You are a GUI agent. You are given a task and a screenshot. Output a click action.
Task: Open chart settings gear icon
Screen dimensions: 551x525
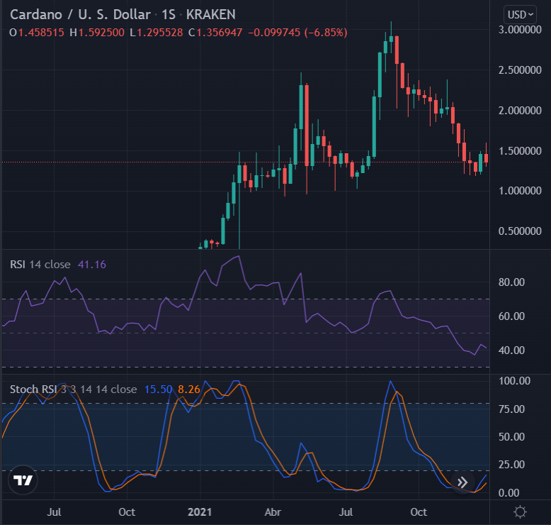[x=520, y=512]
